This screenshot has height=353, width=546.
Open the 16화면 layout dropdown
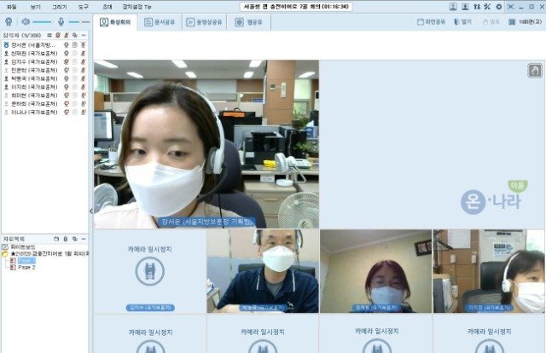pos(524,21)
